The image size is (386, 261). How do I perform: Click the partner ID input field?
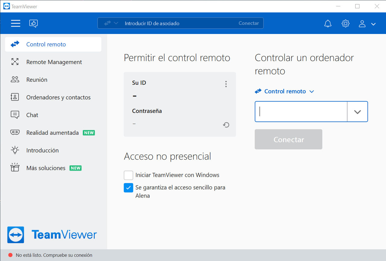(301, 112)
